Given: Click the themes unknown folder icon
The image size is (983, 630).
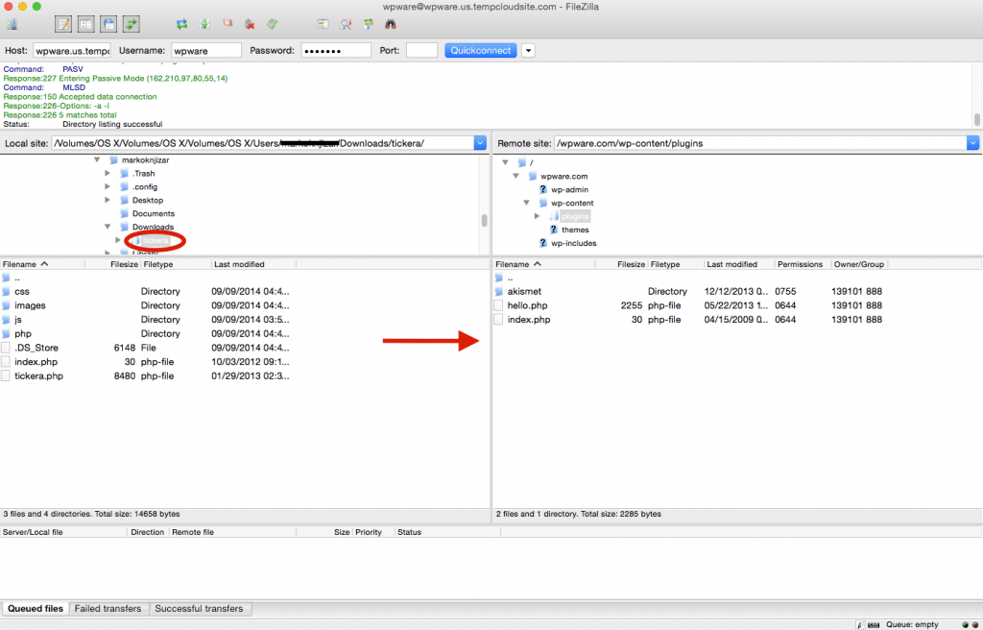Looking at the screenshot, I should pos(554,230).
